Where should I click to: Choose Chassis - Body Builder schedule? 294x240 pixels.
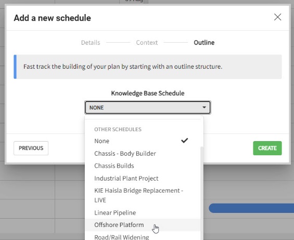[143, 154]
